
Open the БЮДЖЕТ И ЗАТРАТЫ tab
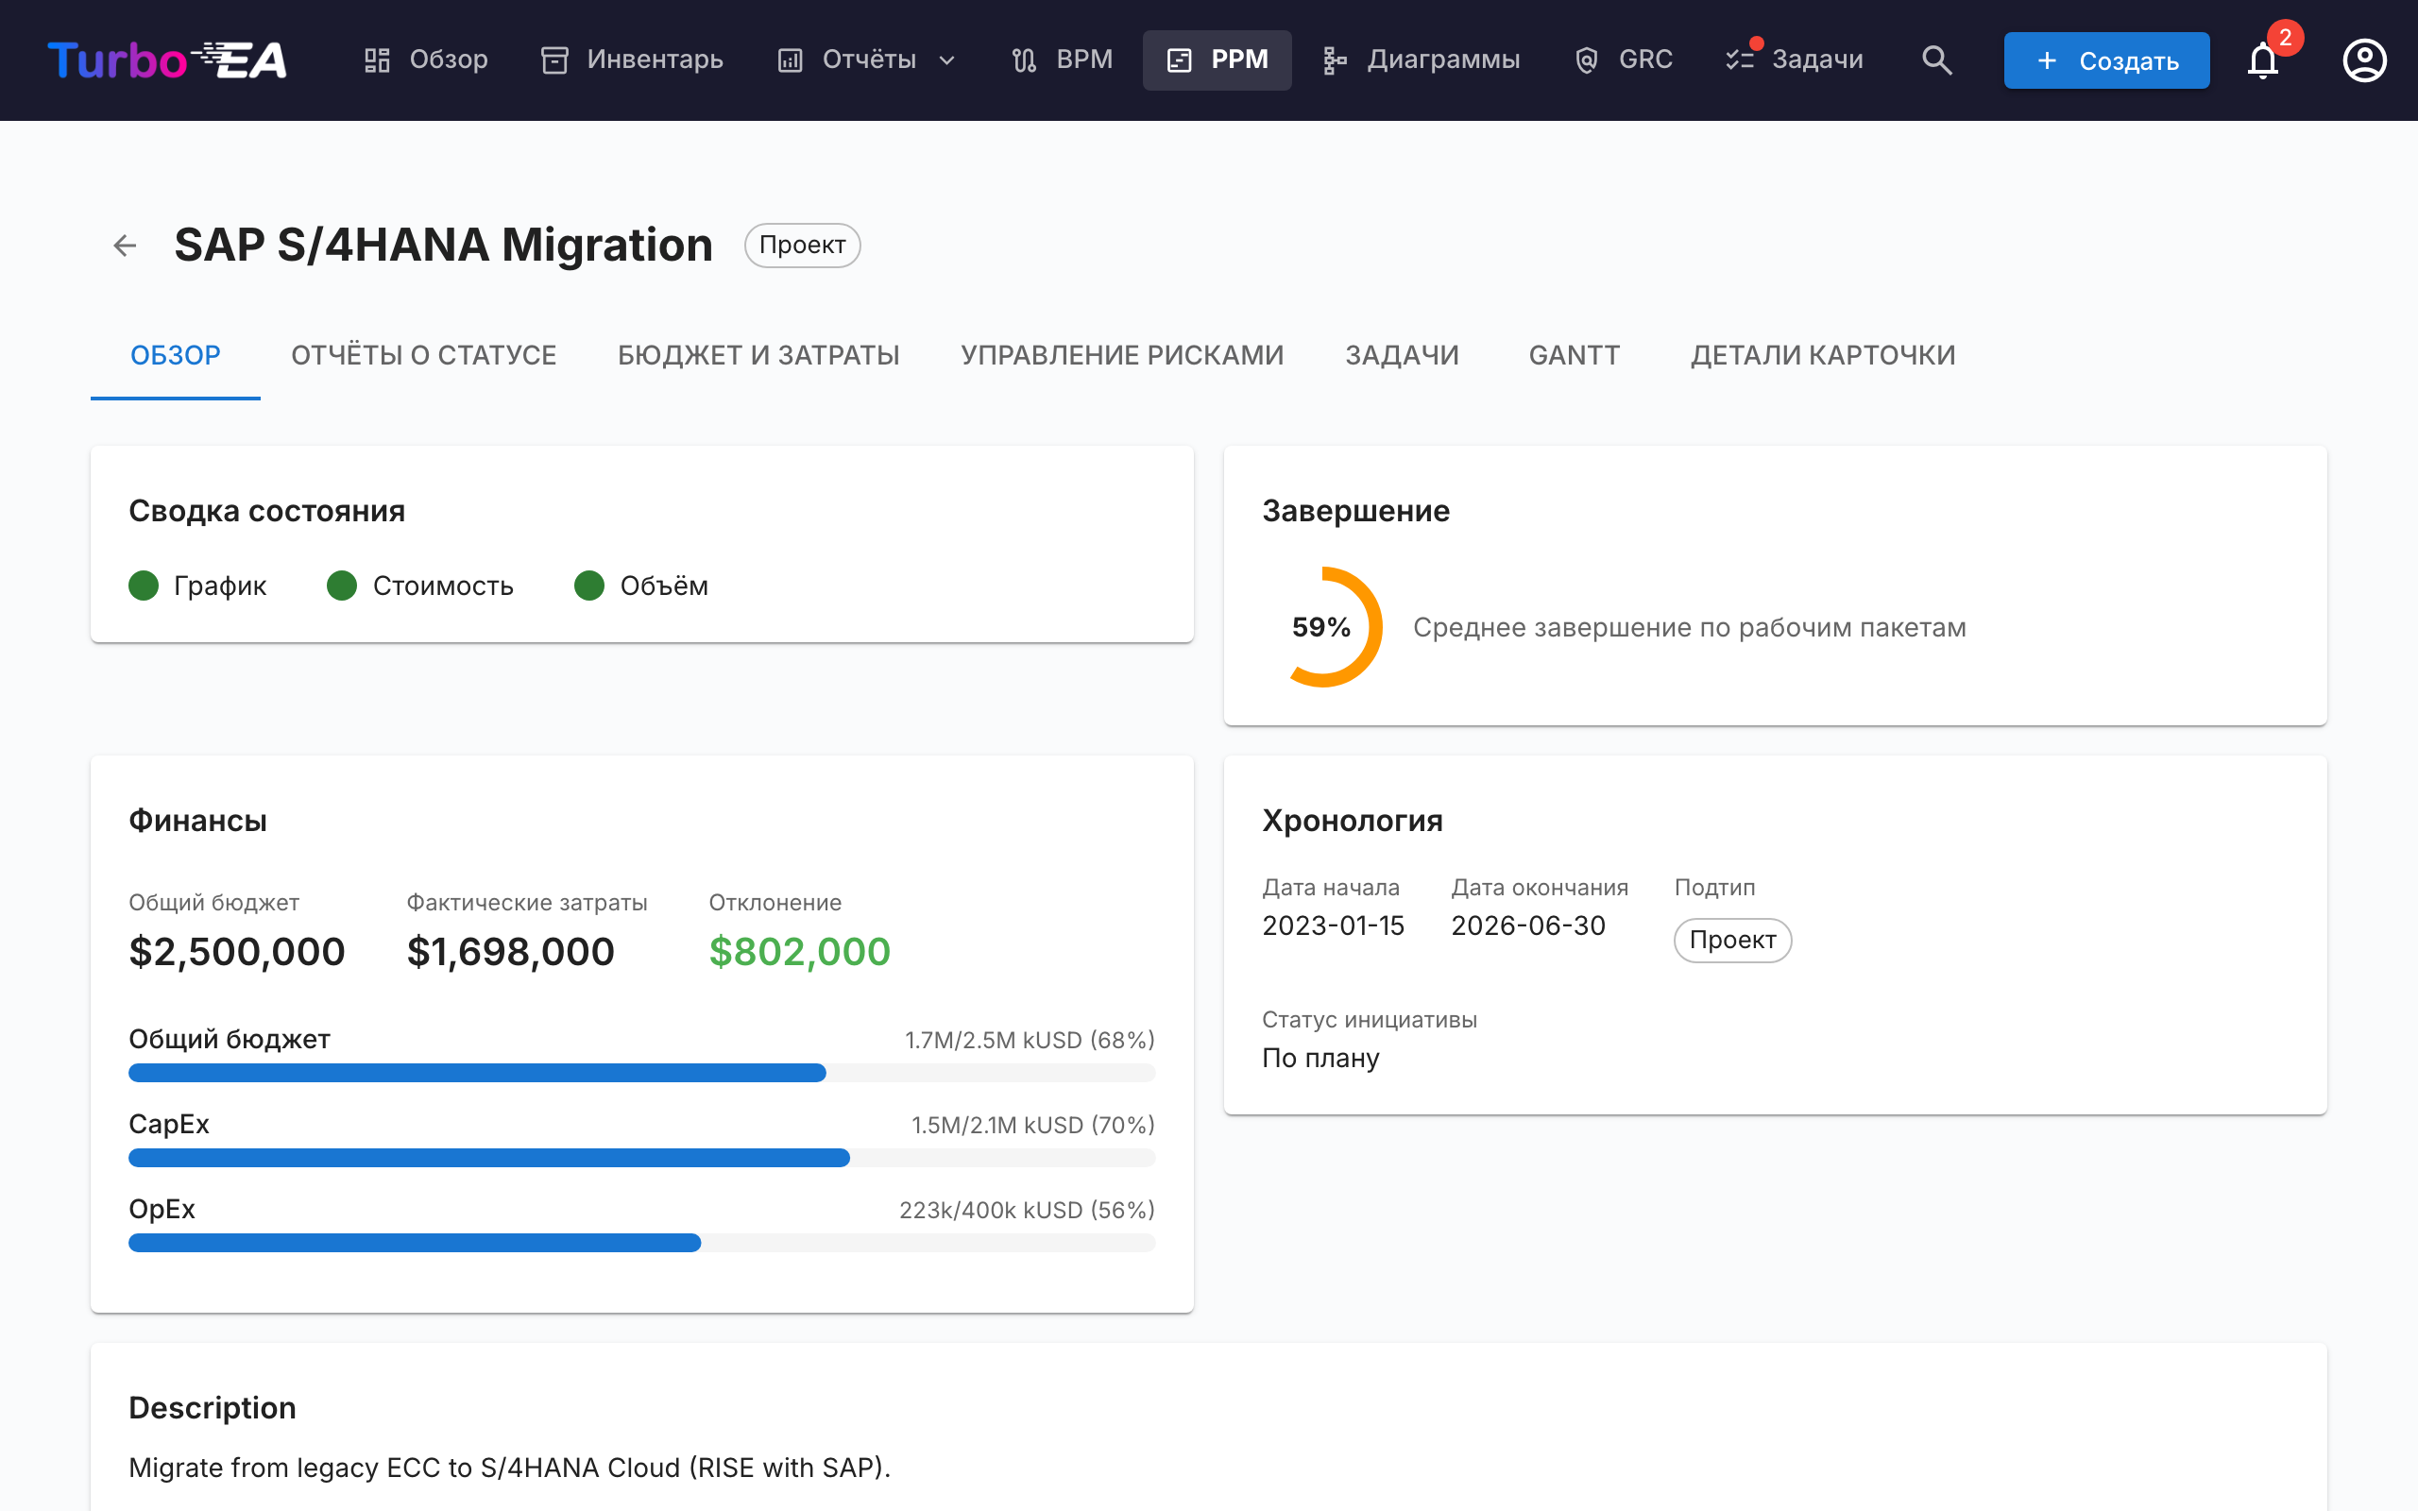click(758, 355)
